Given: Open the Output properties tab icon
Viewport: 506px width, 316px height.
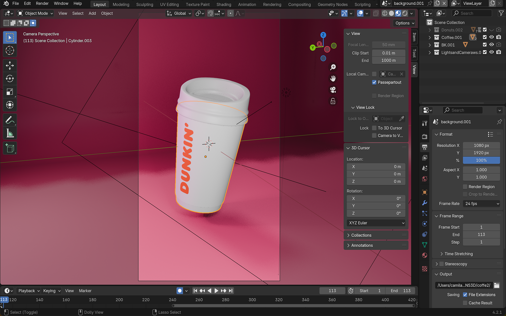Looking at the screenshot, I should coord(425,147).
